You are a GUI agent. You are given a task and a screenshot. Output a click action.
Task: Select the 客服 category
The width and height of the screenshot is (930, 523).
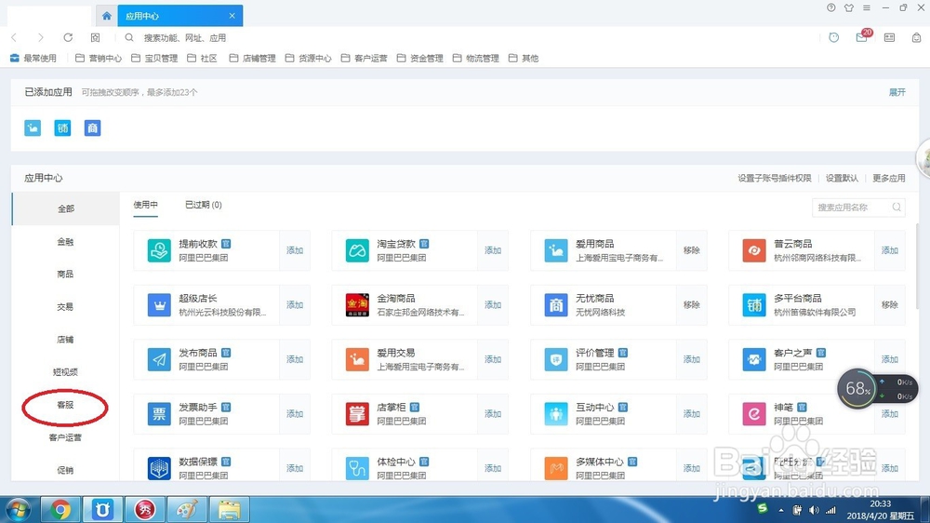[x=65, y=405]
